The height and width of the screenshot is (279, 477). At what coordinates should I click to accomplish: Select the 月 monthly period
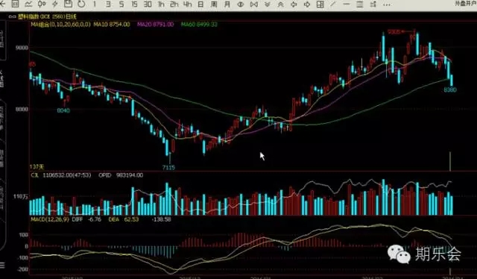click(227, 4)
